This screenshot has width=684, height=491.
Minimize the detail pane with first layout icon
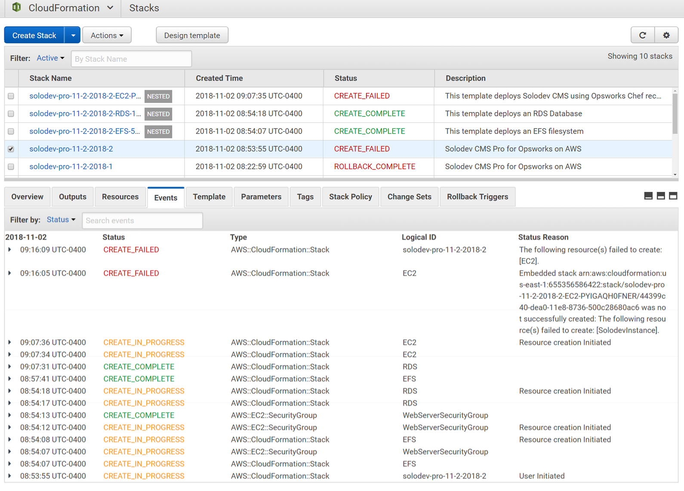tap(648, 196)
